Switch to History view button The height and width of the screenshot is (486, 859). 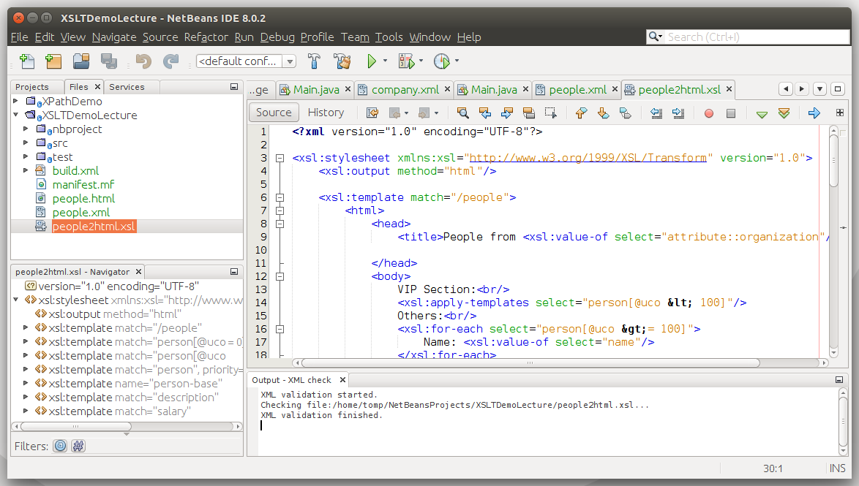(326, 113)
